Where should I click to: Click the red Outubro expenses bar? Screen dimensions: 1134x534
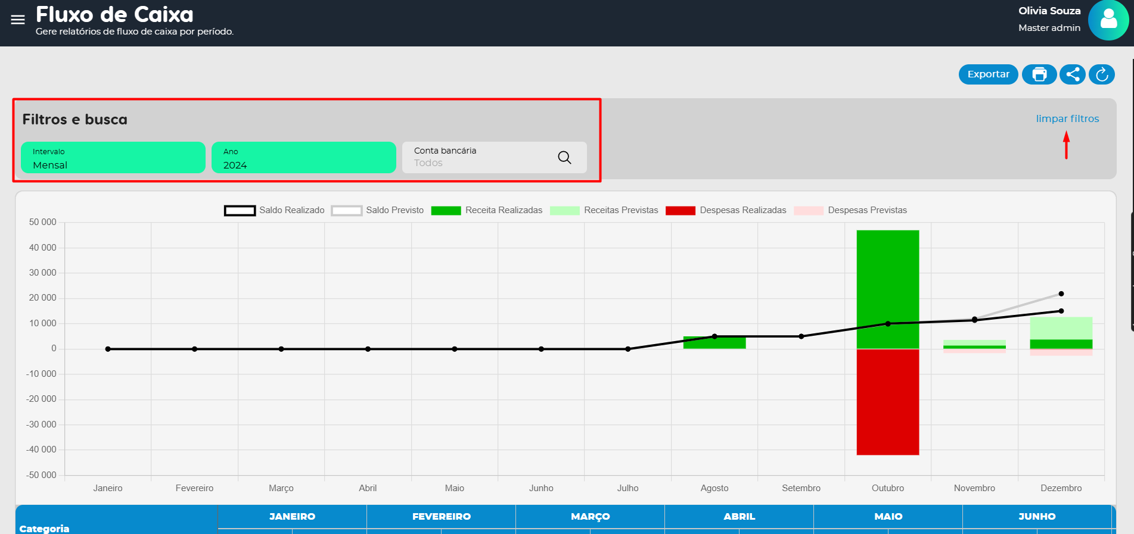coord(887,402)
